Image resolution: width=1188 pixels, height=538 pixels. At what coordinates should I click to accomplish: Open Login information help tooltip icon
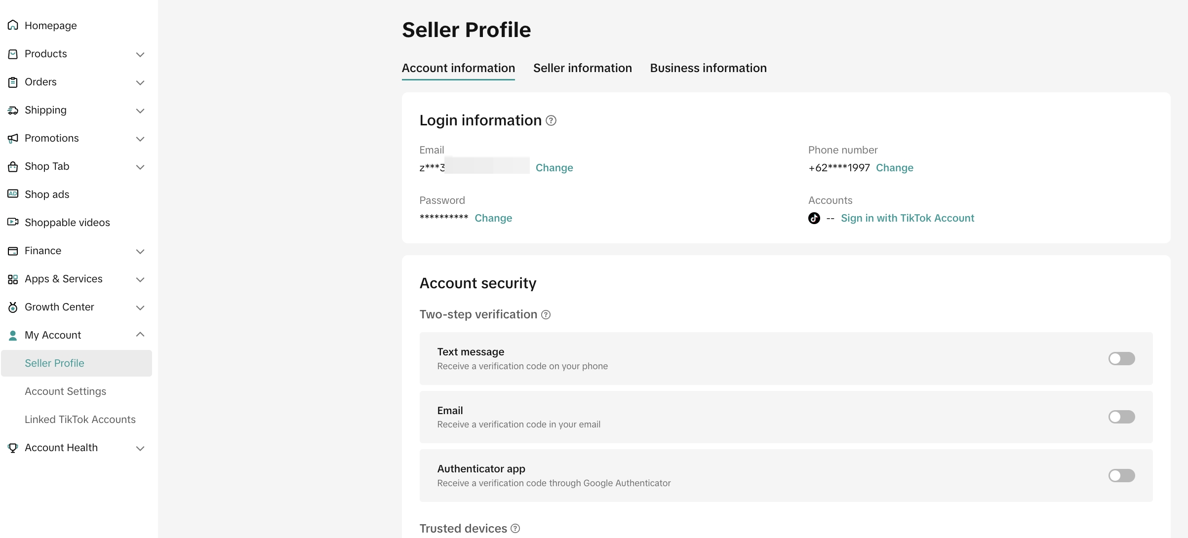[x=551, y=120]
